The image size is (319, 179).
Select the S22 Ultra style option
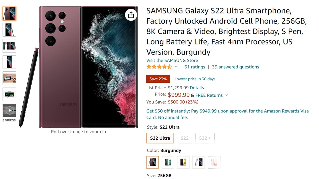pos(160,138)
